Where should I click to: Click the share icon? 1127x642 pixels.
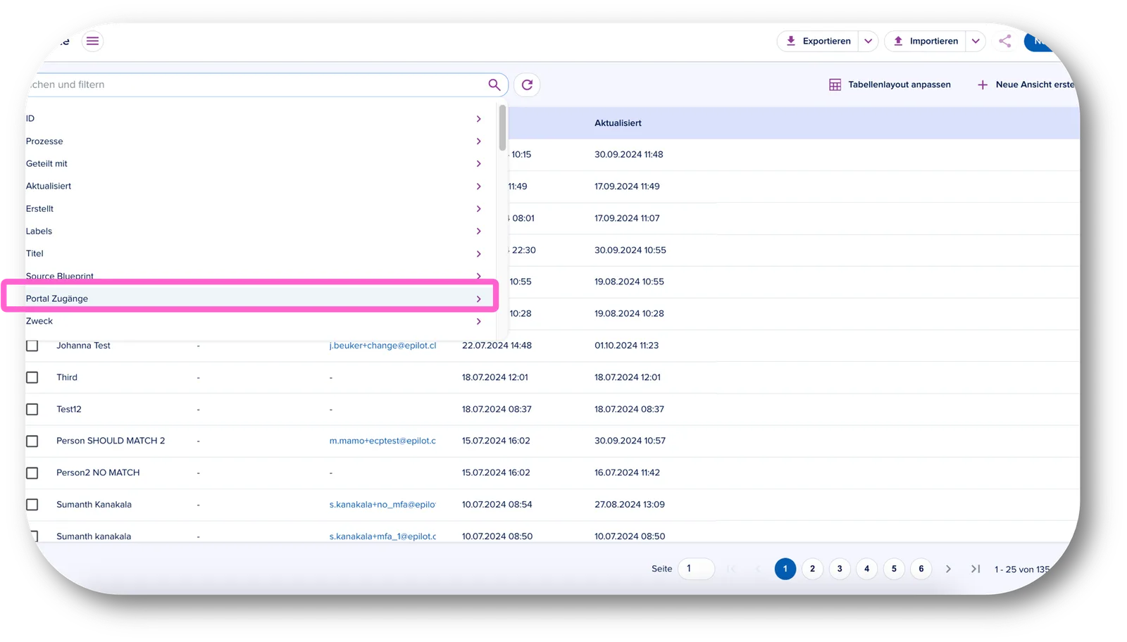(x=1005, y=41)
